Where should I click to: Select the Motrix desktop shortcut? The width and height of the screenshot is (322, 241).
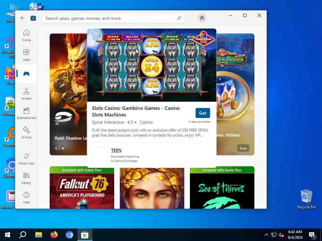pyautogui.click(x=8, y=199)
